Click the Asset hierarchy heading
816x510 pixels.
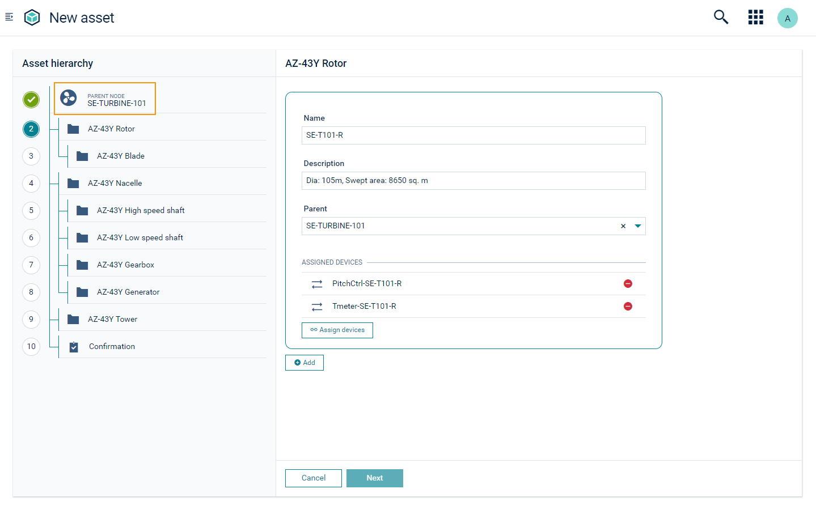(x=58, y=63)
